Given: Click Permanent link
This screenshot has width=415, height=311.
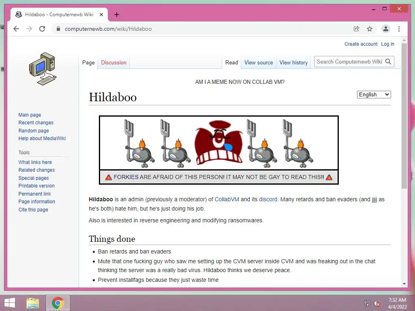Looking at the screenshot, I should coord(35,194).
